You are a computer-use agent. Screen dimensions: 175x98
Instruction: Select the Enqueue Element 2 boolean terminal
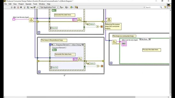pos(54,50)
